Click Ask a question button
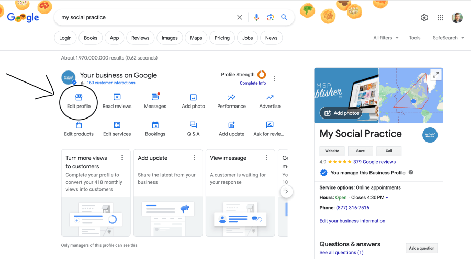The image size is (471, 259). pyautogui.click(x=422, y=248)
